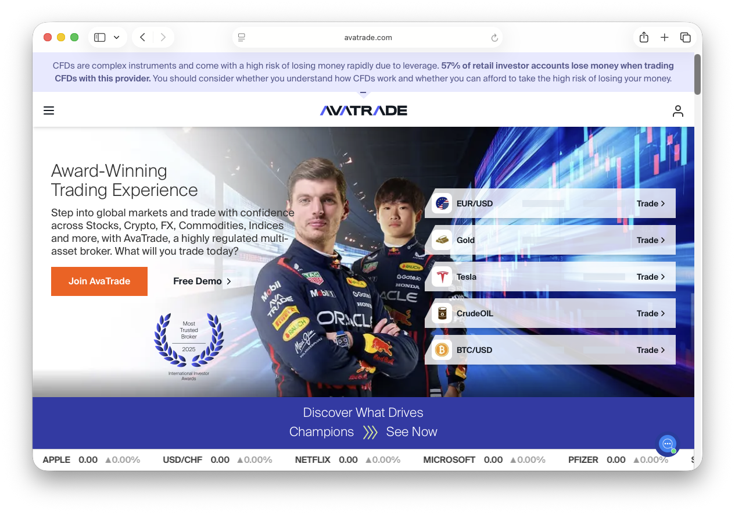Open the Free Demo chevron arrow
Screen dimensions: 735x514
click(x=229, y=281)
